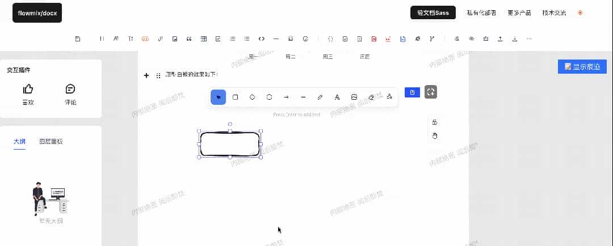Viewport: 613px width, 246px height.
Task: Insert a code block with angle-bracket icon
Action: [262, 39]
